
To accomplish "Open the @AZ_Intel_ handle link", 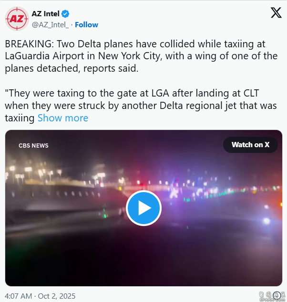I will click(50, 25).
